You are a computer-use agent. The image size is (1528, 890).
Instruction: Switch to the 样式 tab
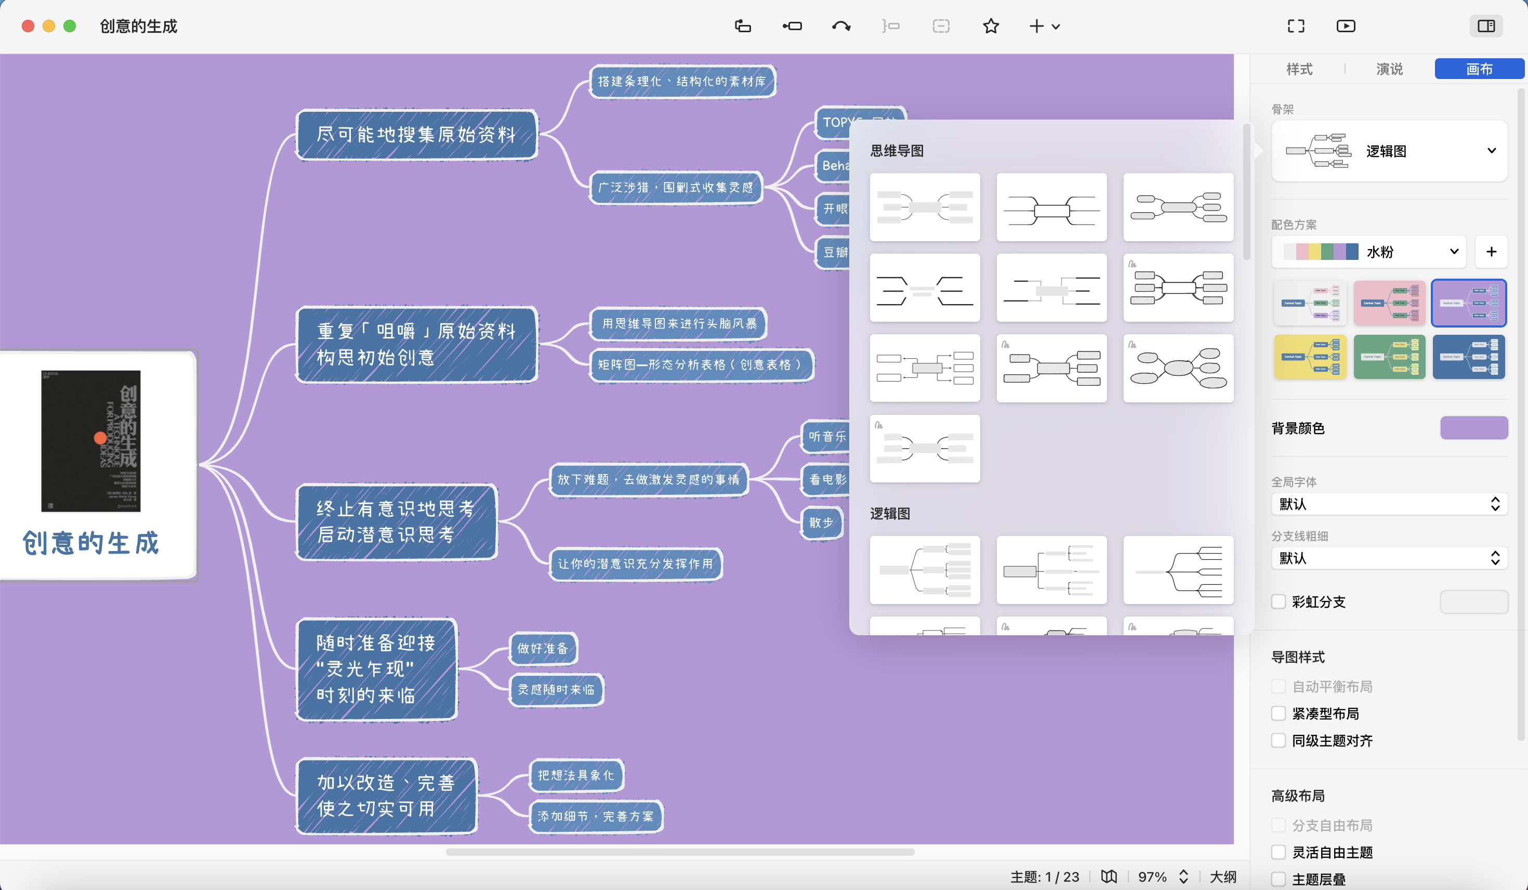click(1299, 69)
